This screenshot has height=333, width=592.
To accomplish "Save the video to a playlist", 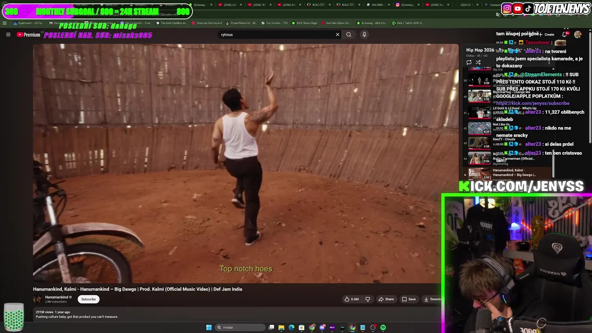I will click(409, 299).
